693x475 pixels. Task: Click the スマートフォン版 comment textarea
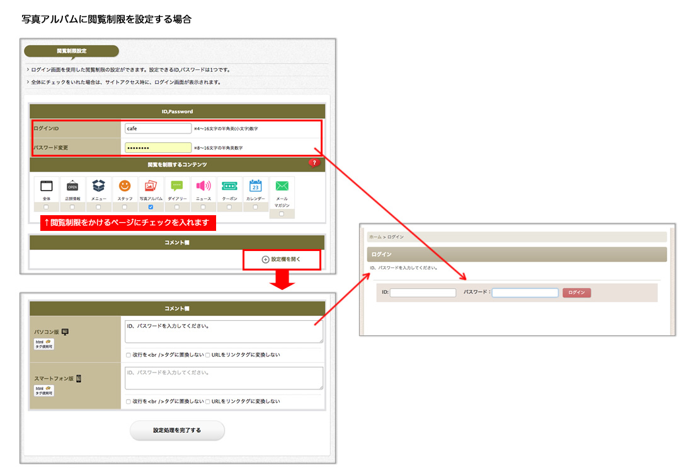click(x=224, y=378)
